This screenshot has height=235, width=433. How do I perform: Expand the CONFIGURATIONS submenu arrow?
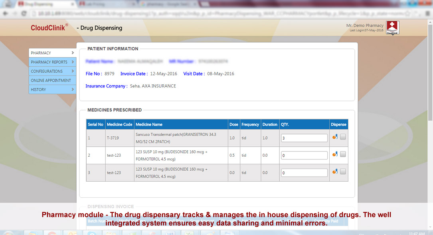coord(73,71)
